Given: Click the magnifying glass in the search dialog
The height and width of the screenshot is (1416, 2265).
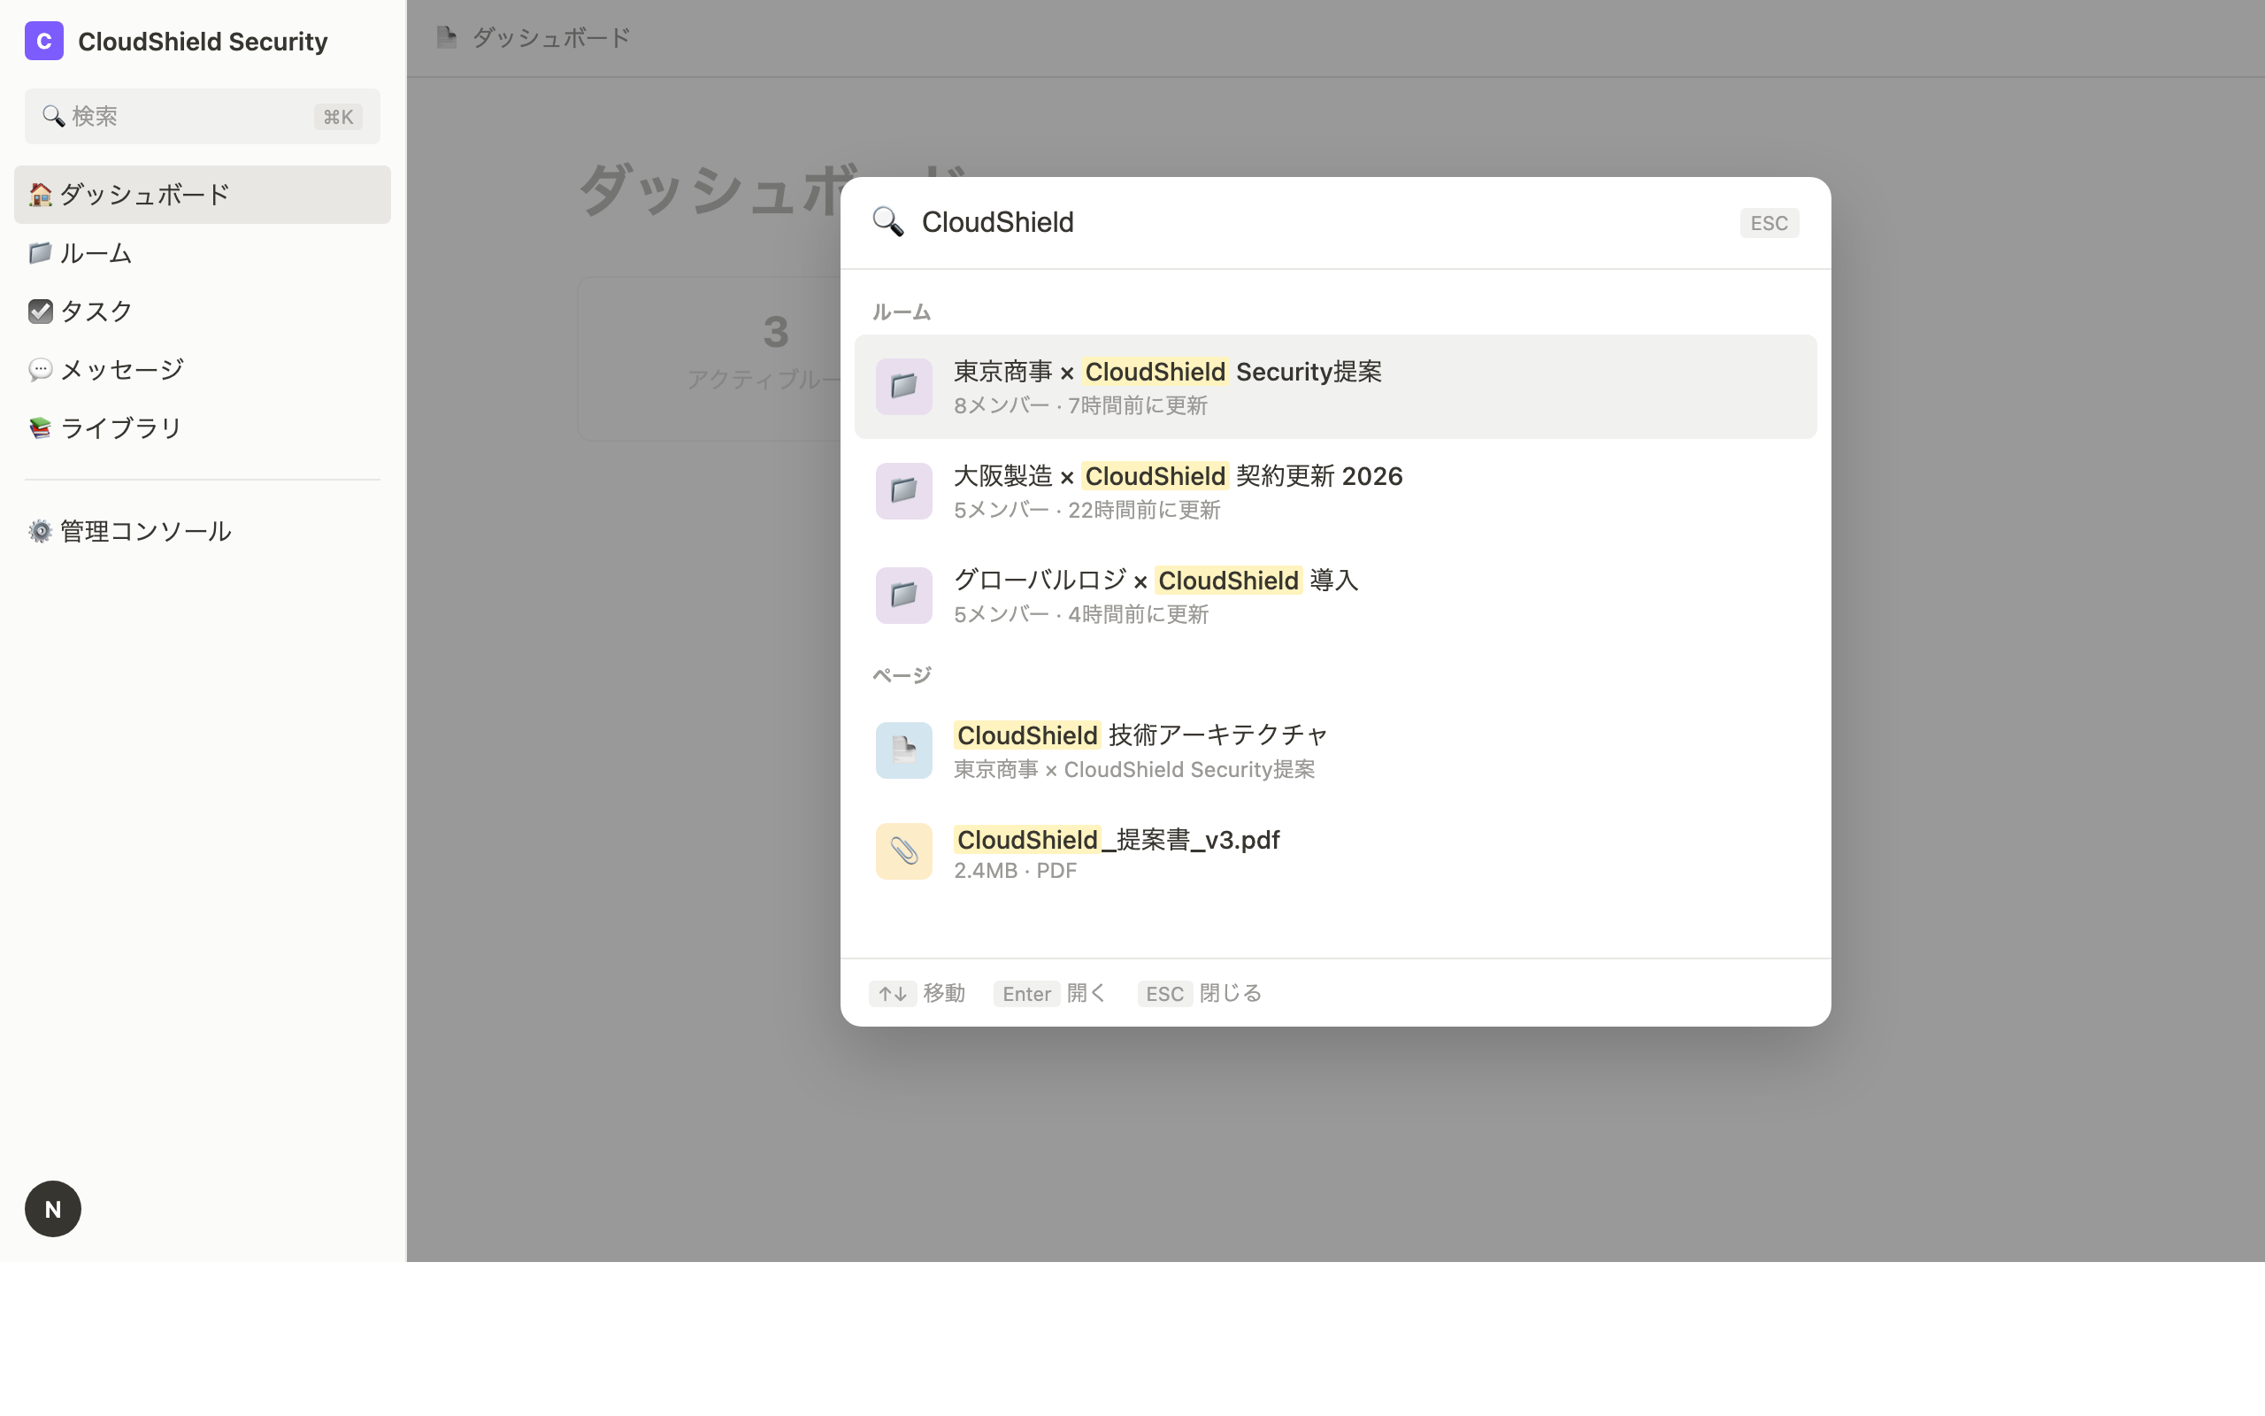Looking at the screenshot, I should coord(888,222).
